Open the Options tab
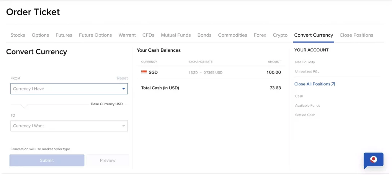This screenshot has width=392, height=175. coord(40,35)
